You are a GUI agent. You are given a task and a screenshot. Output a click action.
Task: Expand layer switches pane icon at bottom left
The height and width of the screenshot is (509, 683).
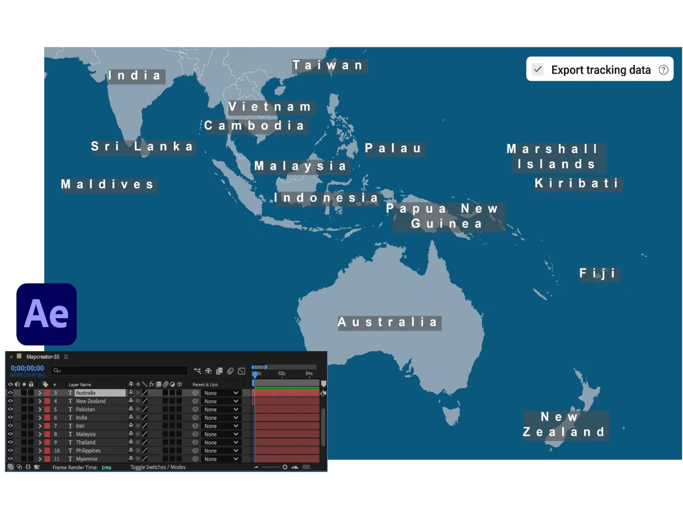[11, 467]
